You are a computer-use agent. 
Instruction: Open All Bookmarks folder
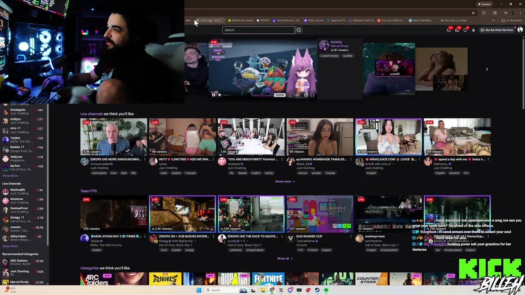point(512,20)
